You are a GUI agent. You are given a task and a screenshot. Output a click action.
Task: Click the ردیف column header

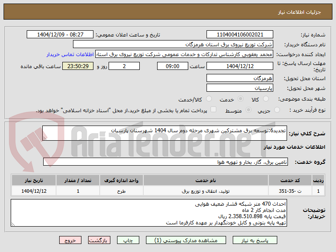coord(318,180)
